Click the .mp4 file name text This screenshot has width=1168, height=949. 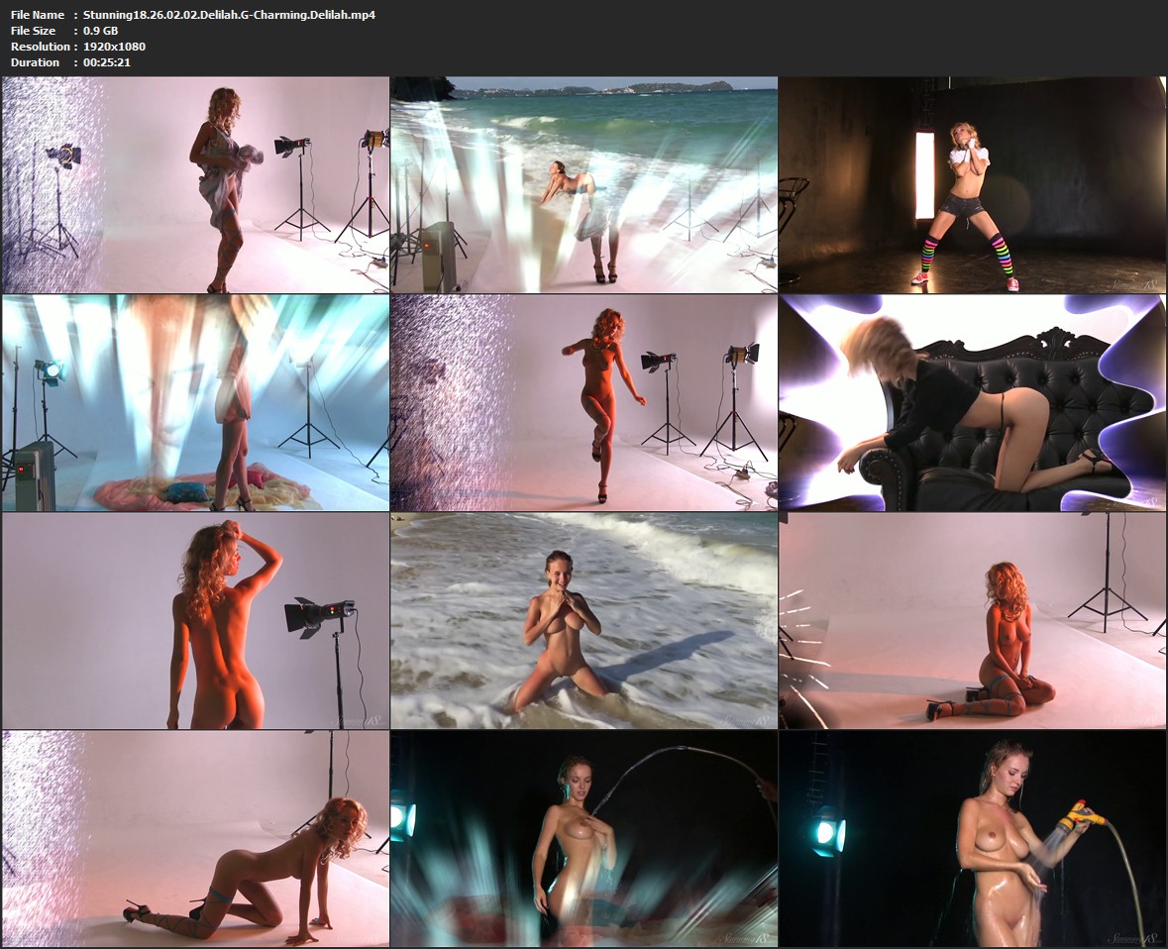coord(229,15)
